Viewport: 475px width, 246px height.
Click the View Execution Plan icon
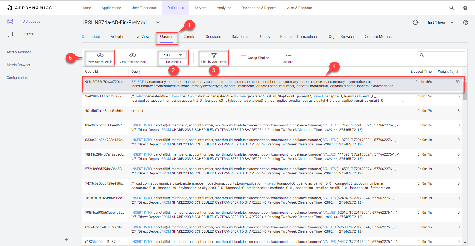click(133, 56)
